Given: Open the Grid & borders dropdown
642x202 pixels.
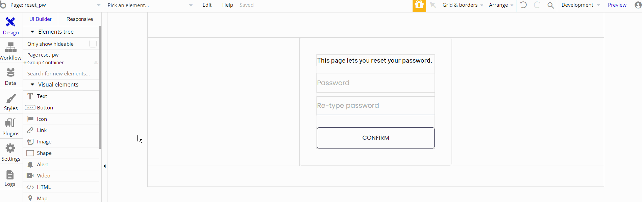Looking at the screenshot, I should (x=463, y=5).
